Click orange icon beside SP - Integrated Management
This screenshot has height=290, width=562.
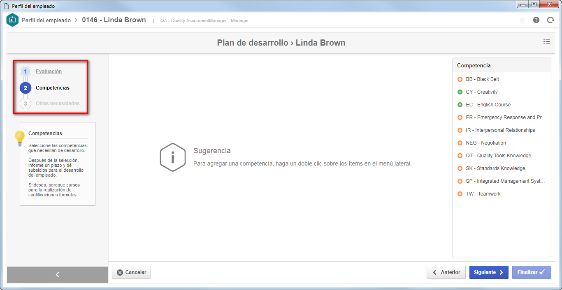pyautogui.click(x=460, y=181)
